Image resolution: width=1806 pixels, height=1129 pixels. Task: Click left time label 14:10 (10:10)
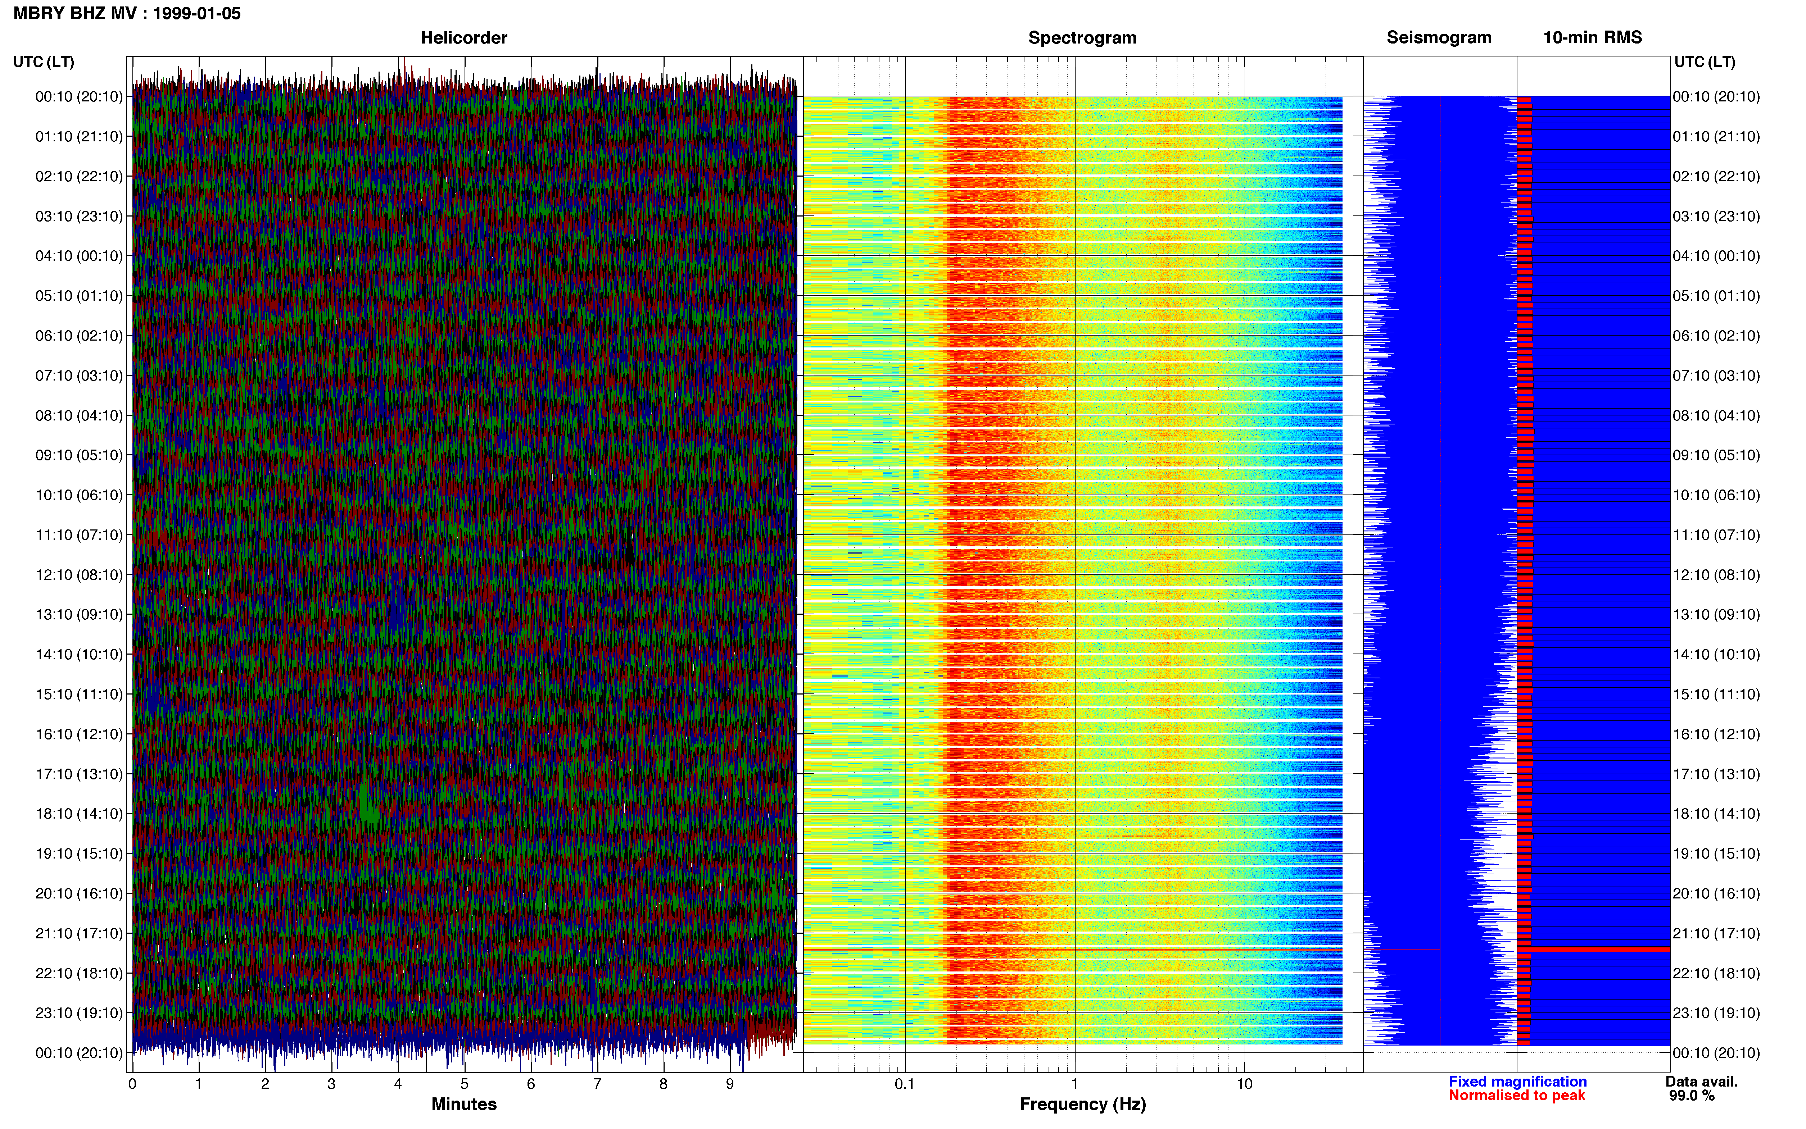coord(79,655)
